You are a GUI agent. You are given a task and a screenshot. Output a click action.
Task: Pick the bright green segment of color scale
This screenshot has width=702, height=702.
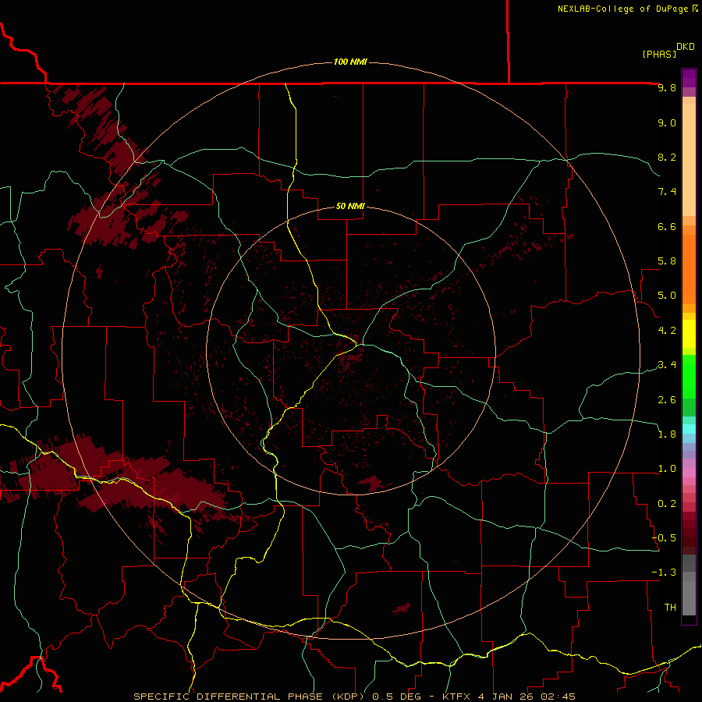click(689, 377)
